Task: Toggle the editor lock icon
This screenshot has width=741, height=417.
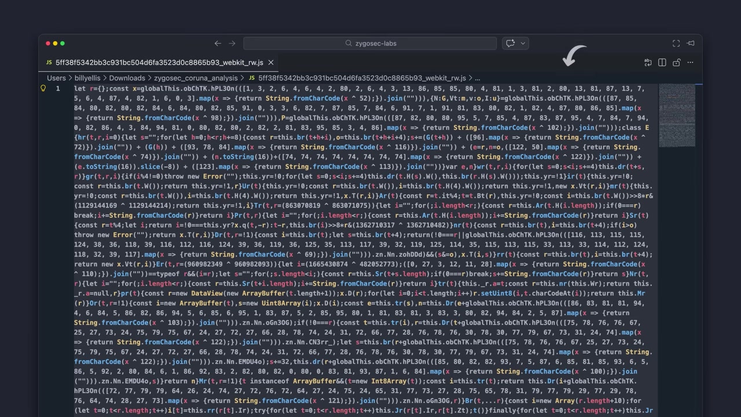Action: click(676, 63)
